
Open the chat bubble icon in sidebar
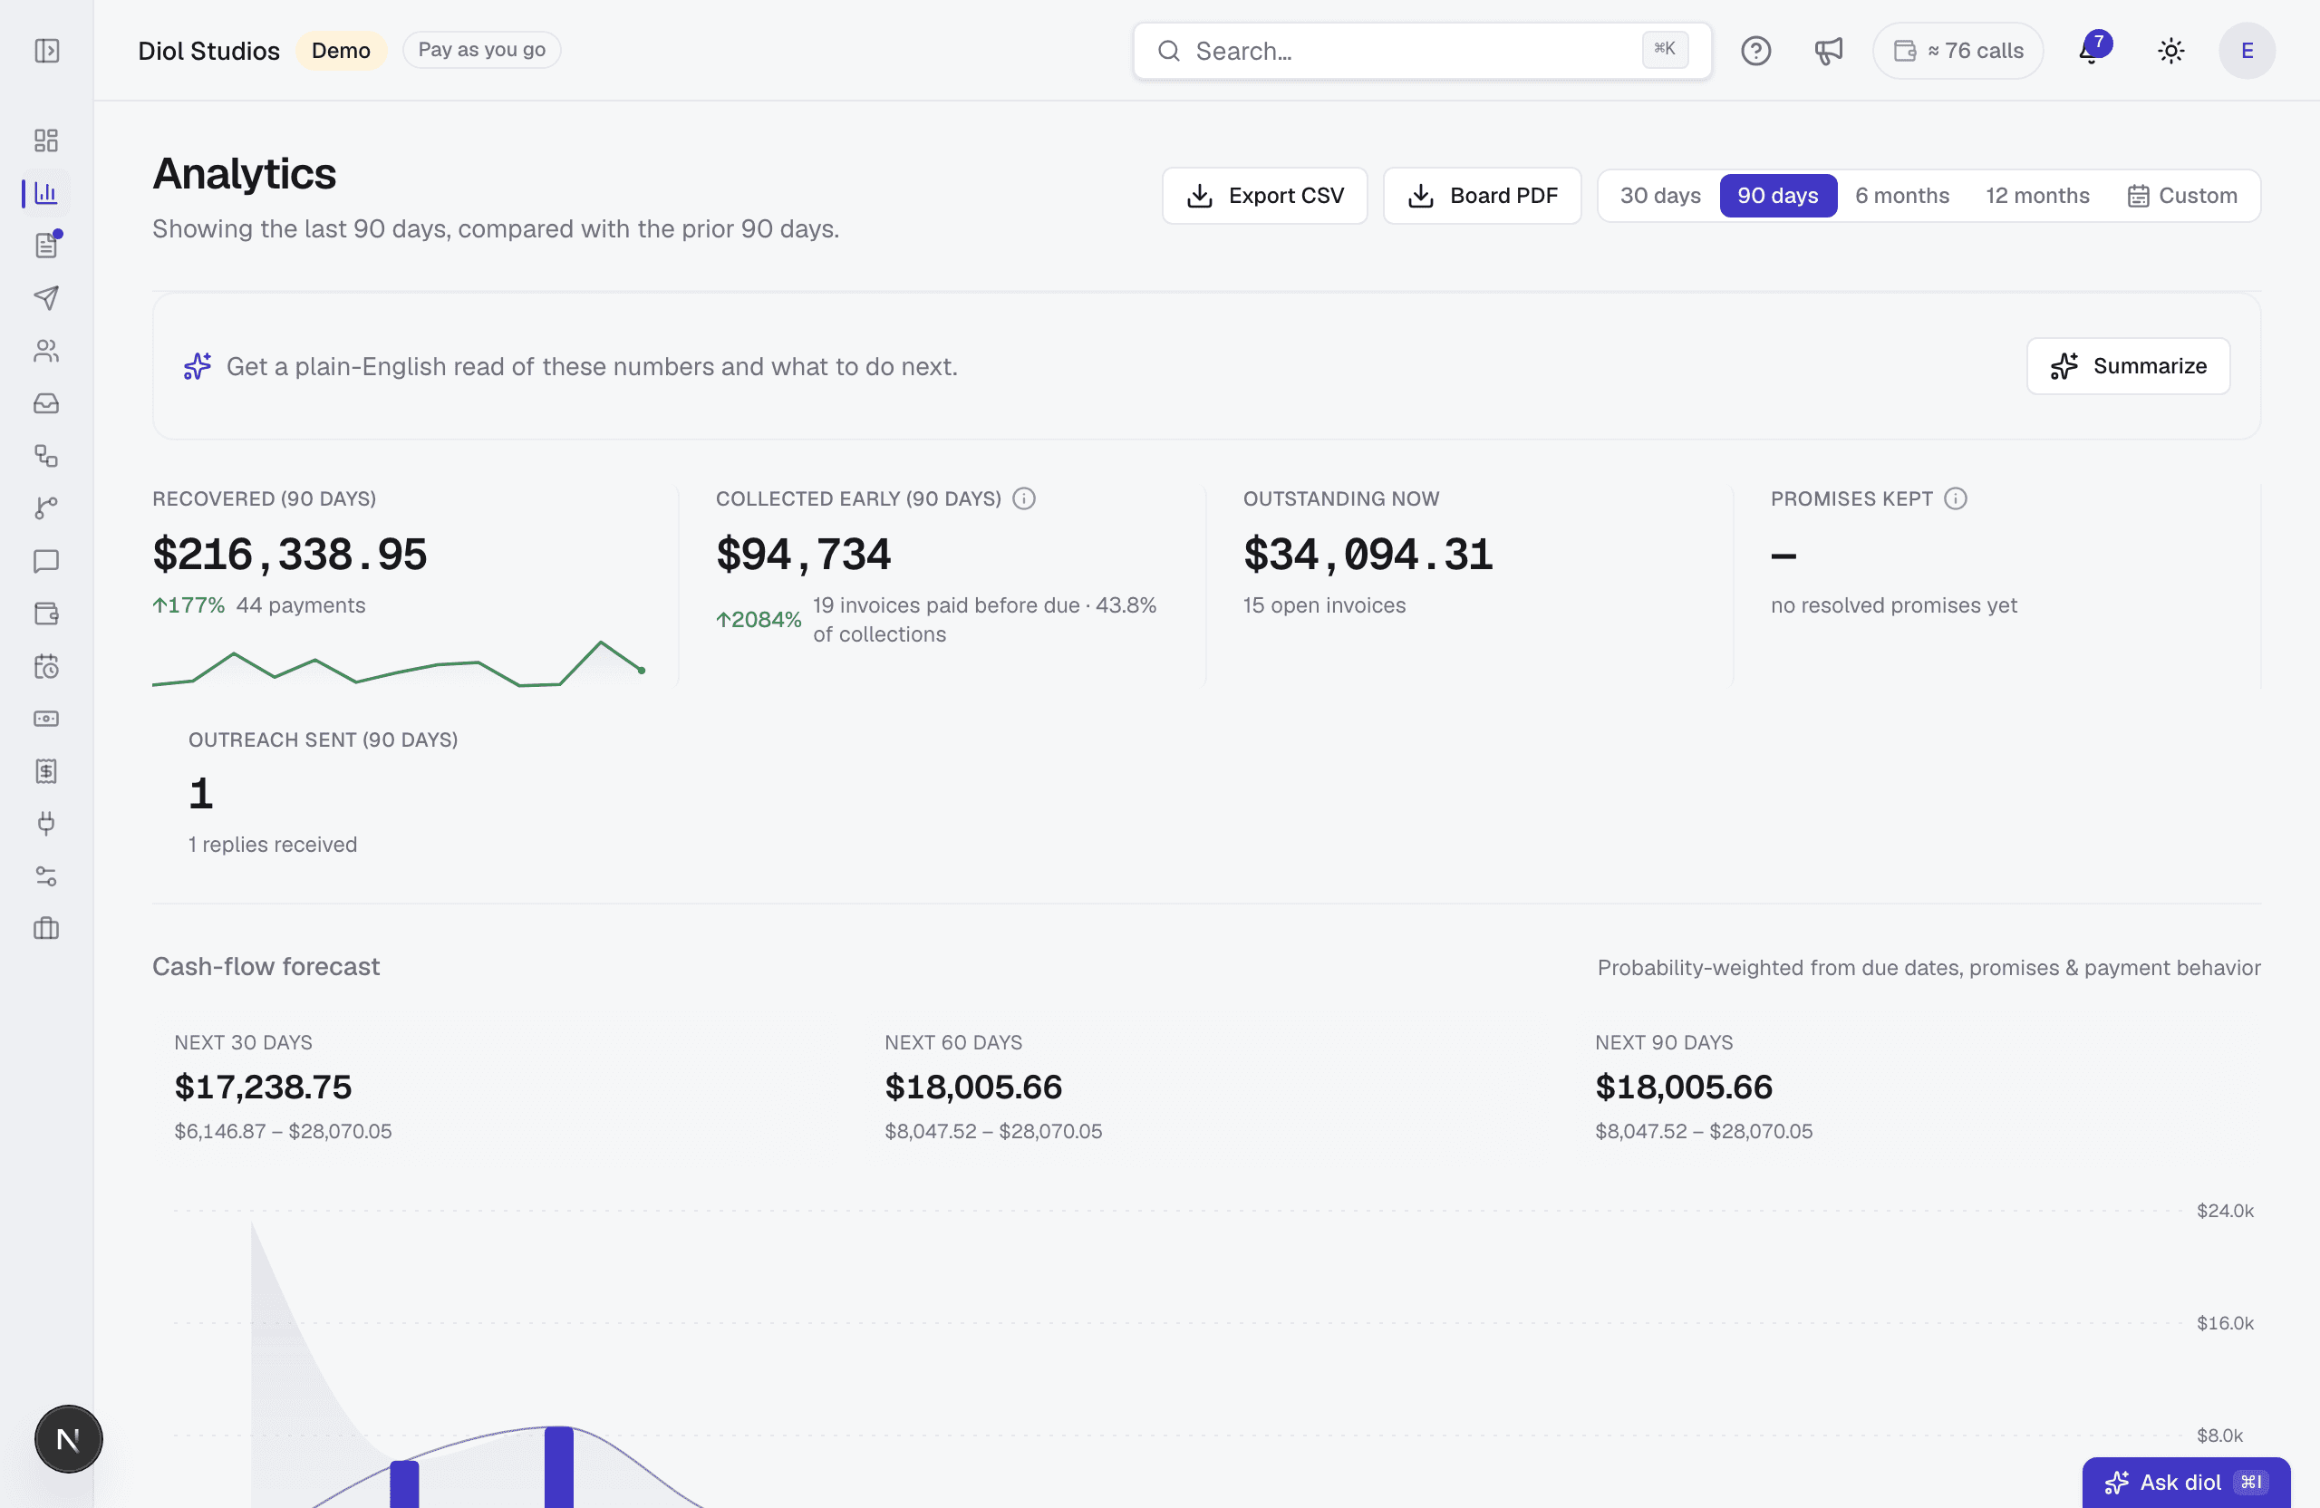46,560
